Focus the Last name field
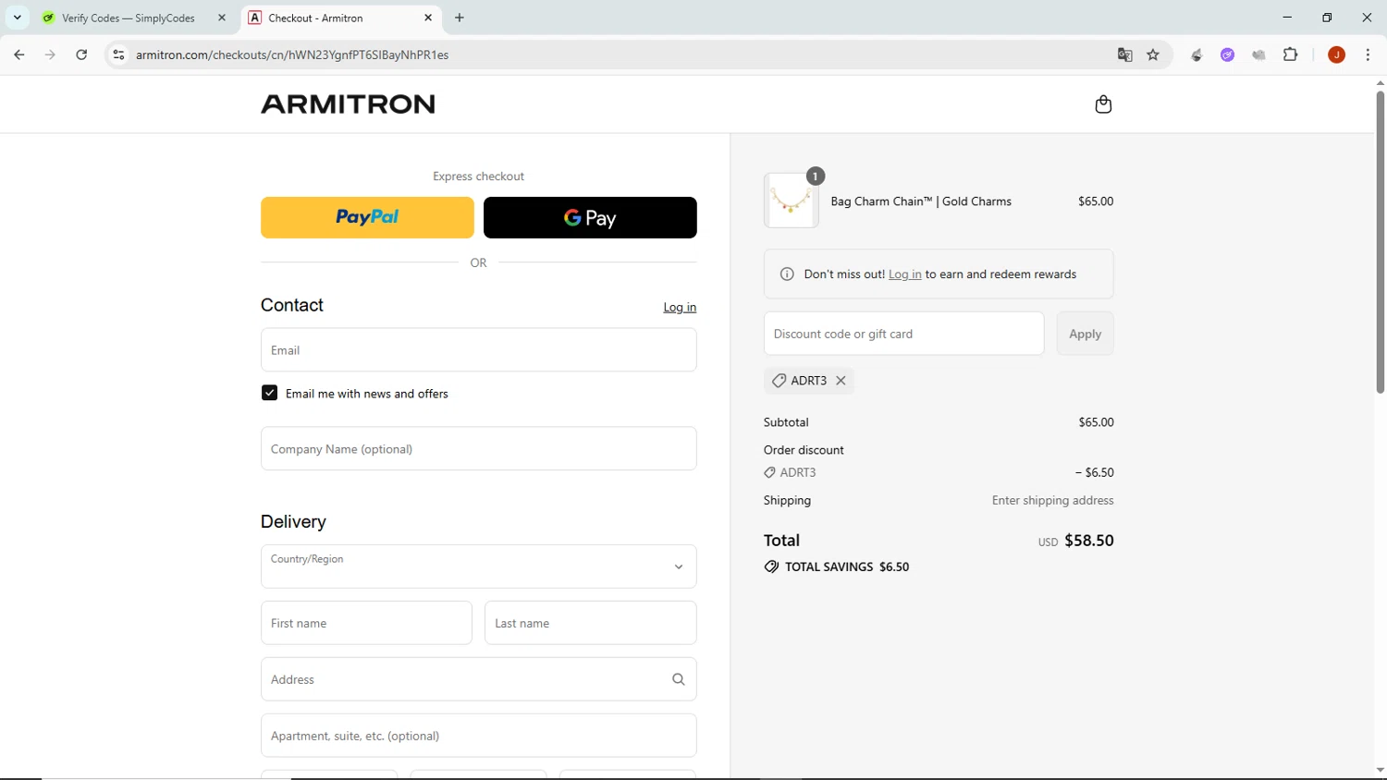 pos(590,623)
